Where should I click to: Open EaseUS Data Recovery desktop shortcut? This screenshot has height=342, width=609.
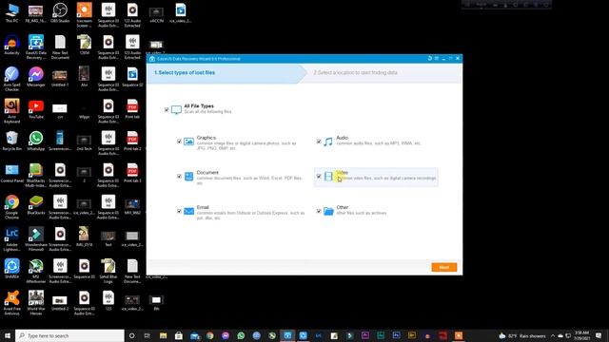[x=36, y=47]
